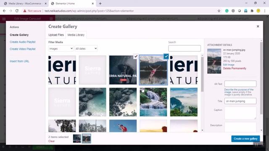Viewport: 269px width, 151px height.
Task: Select the misty green island image
Action: 184,102
